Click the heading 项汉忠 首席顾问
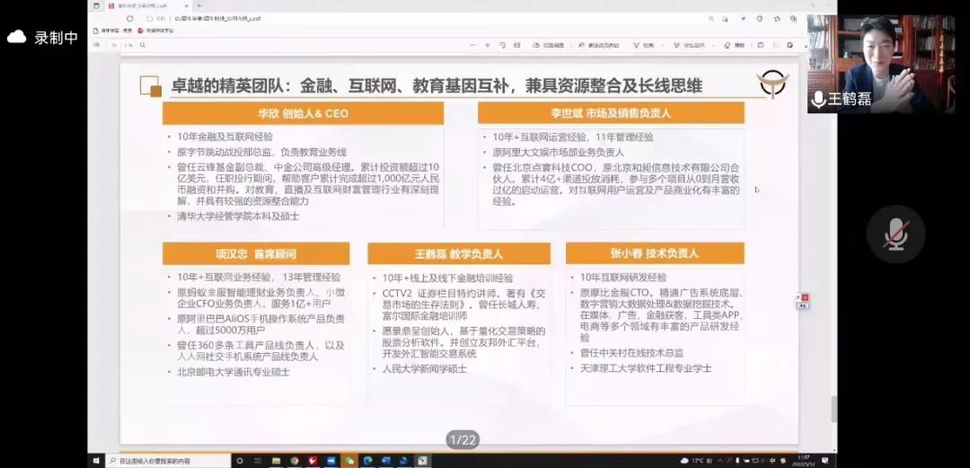970x468 pixels. 256,254
